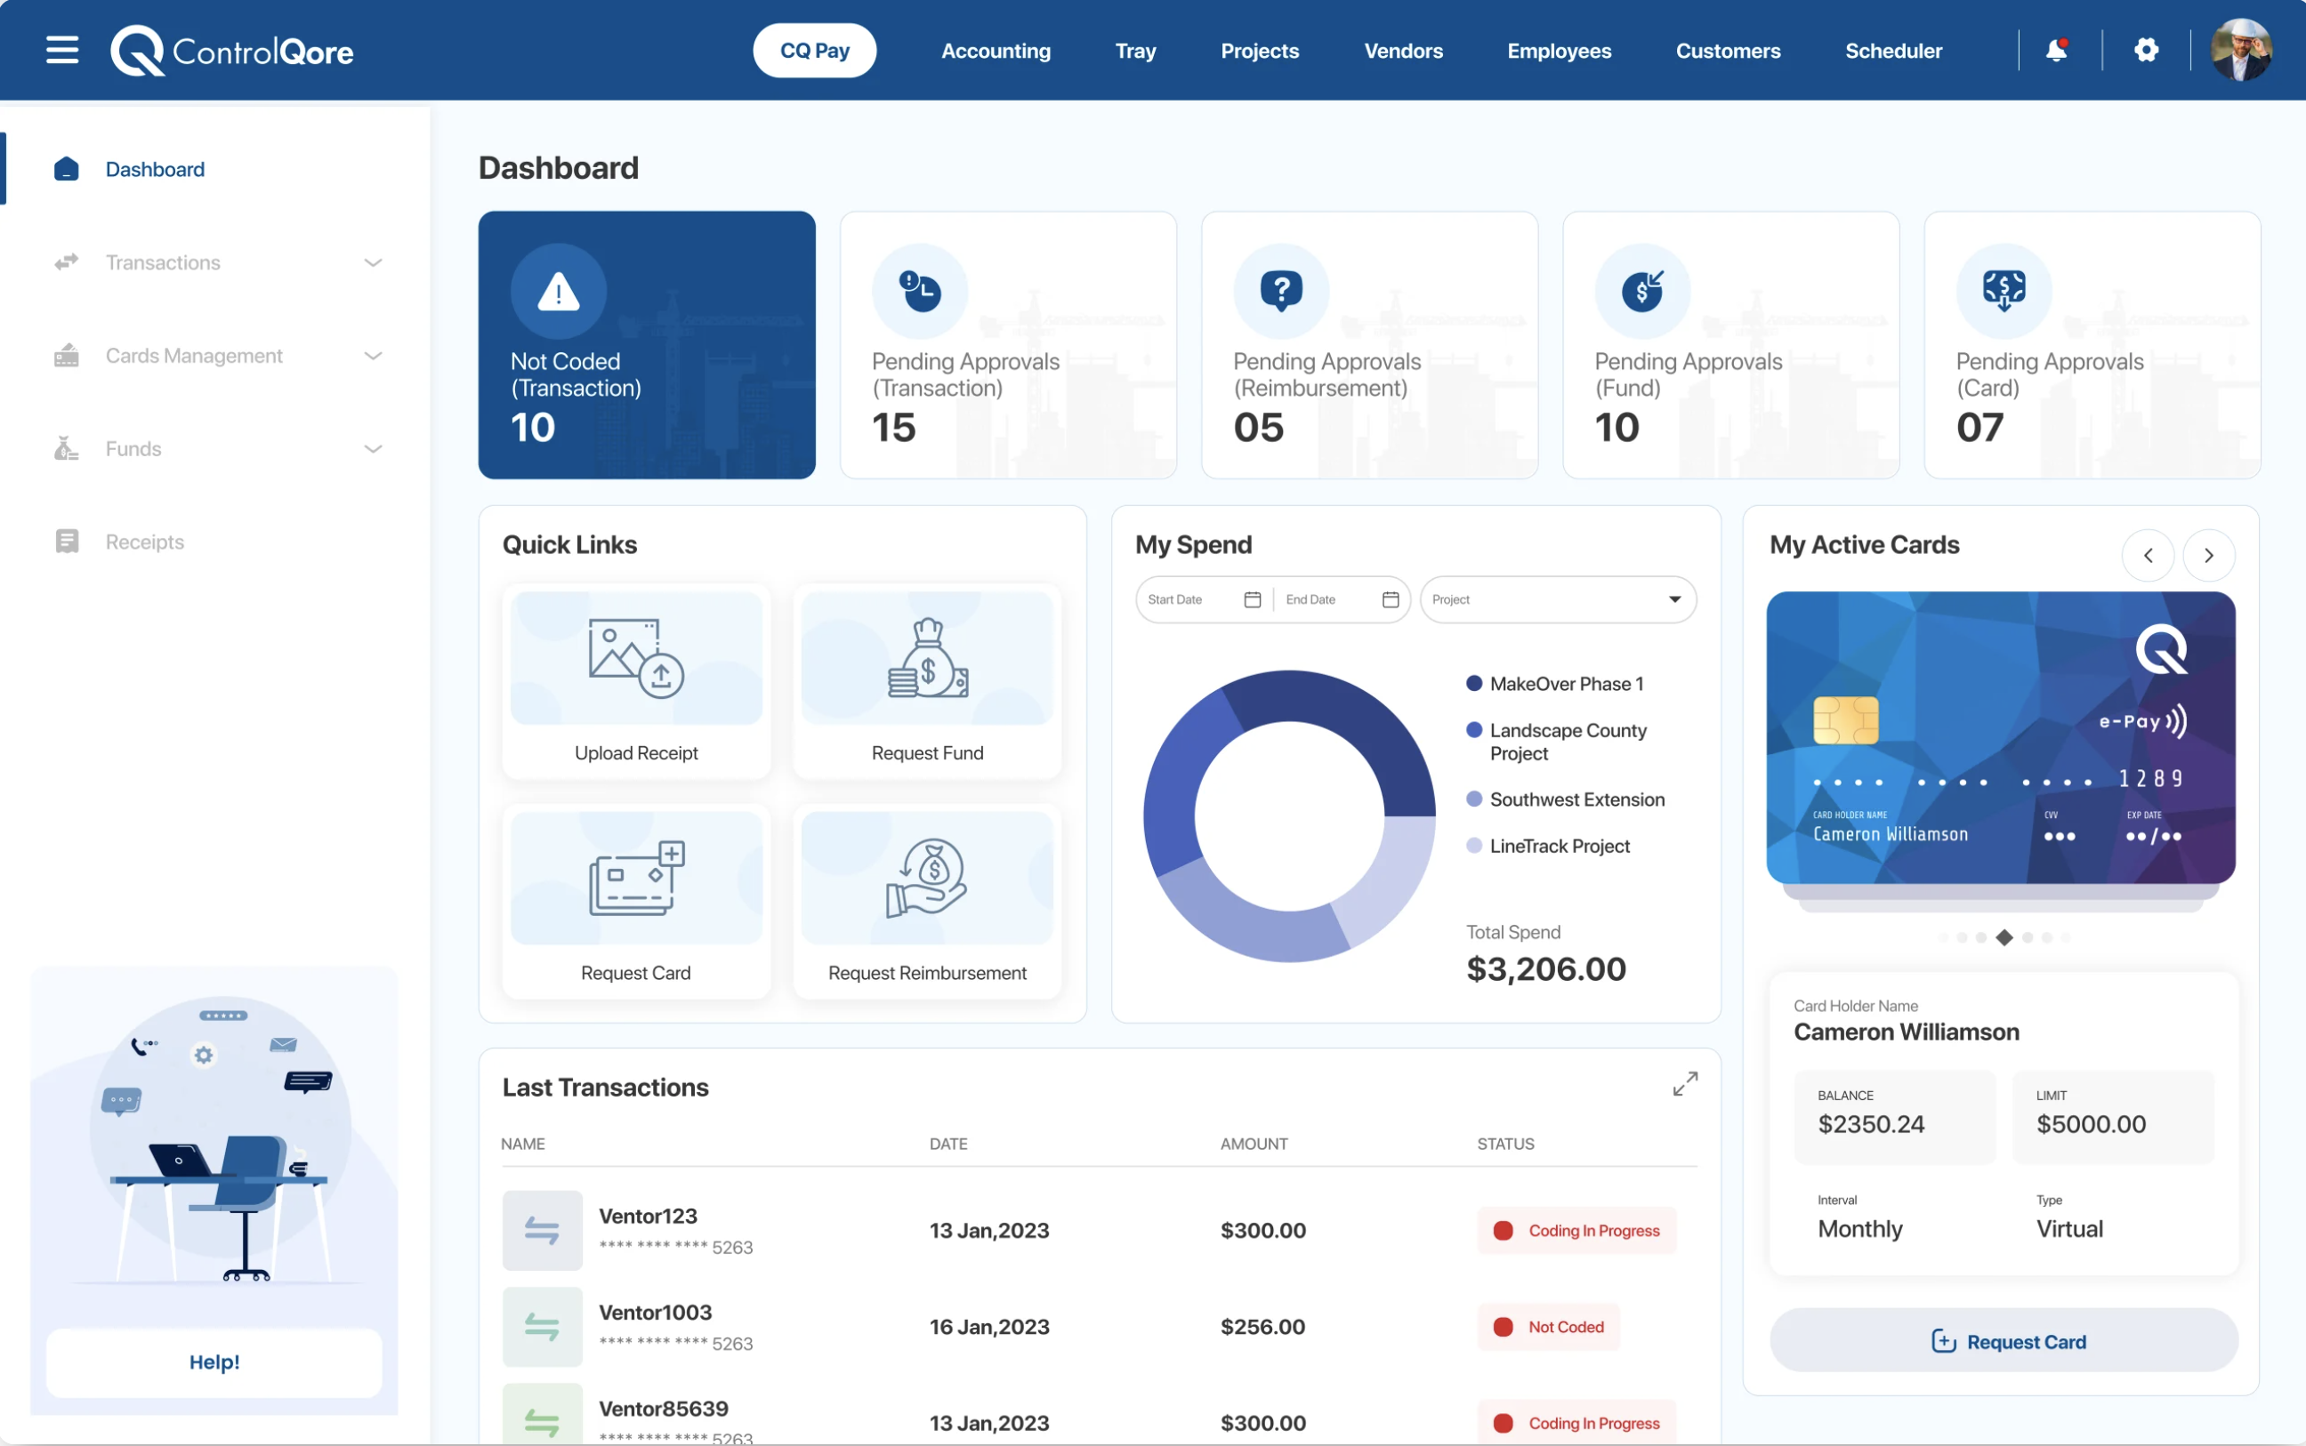The image size is (2306, 1446).
Task: Open the Start Date calendar picker
Action: pyautogui.click(x=1252, y=599)
